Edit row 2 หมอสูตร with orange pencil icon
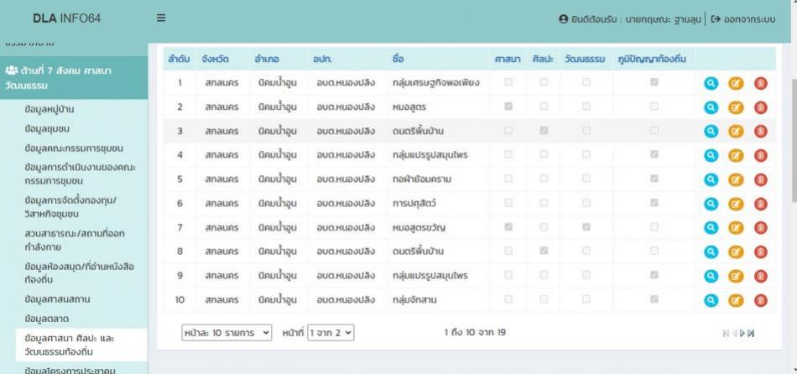 (736, 107)
